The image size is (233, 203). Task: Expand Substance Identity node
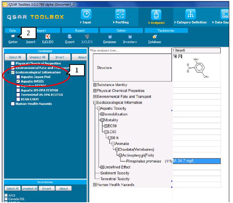[95, 85]
